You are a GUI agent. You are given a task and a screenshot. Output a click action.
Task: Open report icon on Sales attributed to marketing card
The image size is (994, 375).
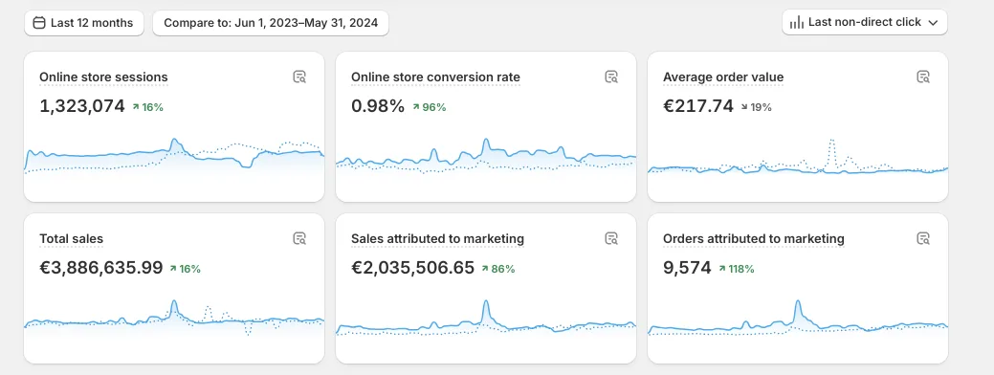tap(611, 239)
